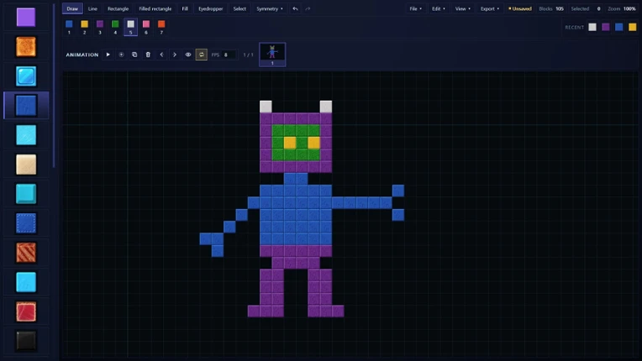Choose the Rectangle tool

point(118,8)
